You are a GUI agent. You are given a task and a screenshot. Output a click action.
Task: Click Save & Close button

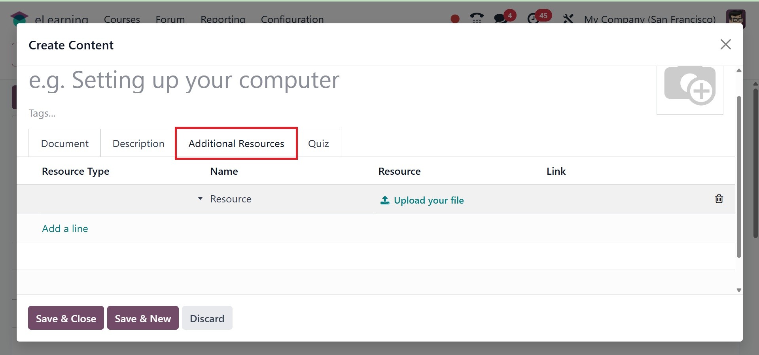tap(66, 318)
